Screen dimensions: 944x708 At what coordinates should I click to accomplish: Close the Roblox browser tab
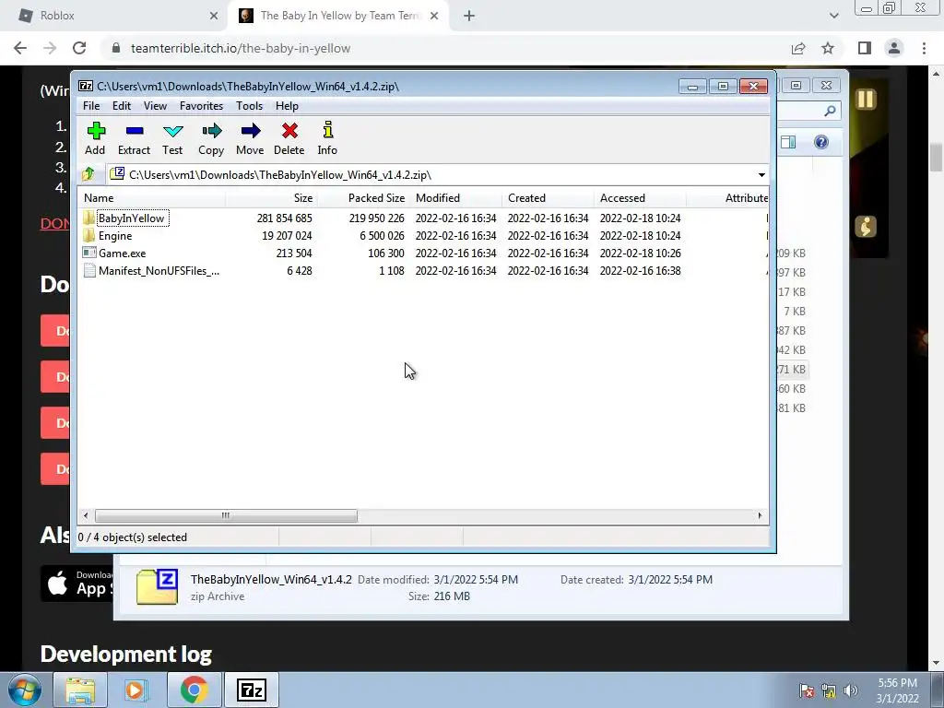pos(214,17)
